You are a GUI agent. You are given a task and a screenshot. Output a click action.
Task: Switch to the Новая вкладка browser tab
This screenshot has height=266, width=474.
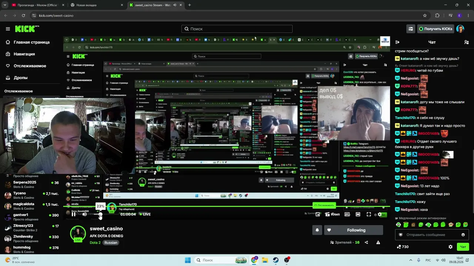(x=97, y=5)
